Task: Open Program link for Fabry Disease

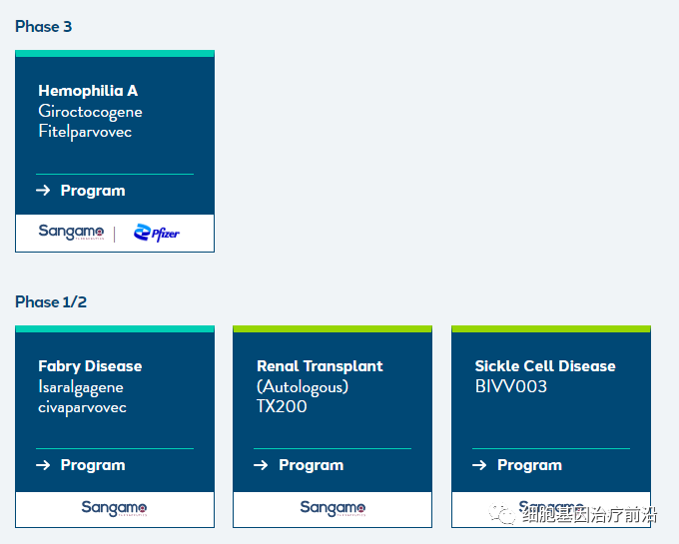Action: pos(93,465)
